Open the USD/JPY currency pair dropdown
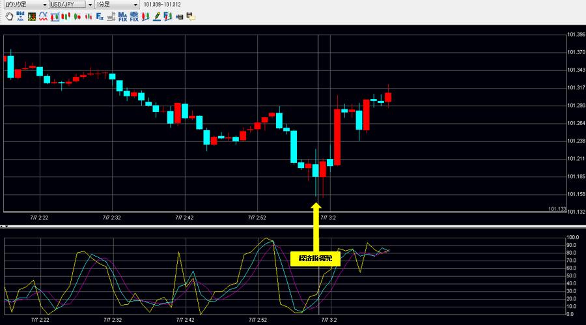 [90, 5]
